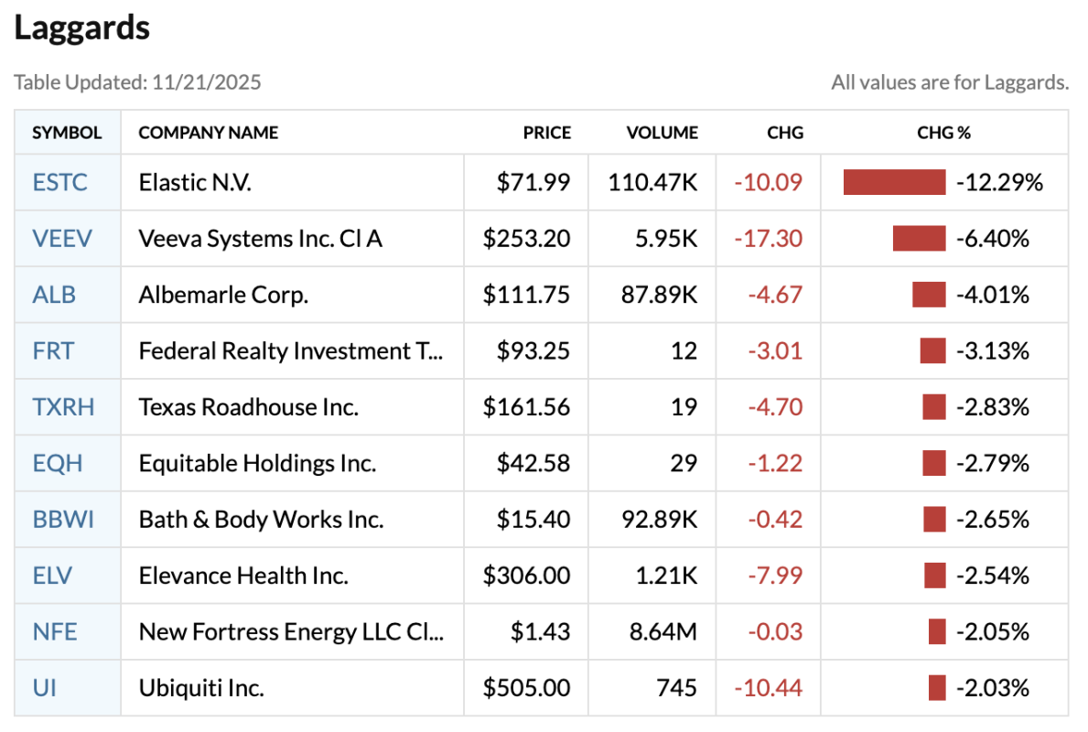Viewport: 1088px width, 732px height.
Task: Click the PRICE column header
Action: [x=546, y=133]
